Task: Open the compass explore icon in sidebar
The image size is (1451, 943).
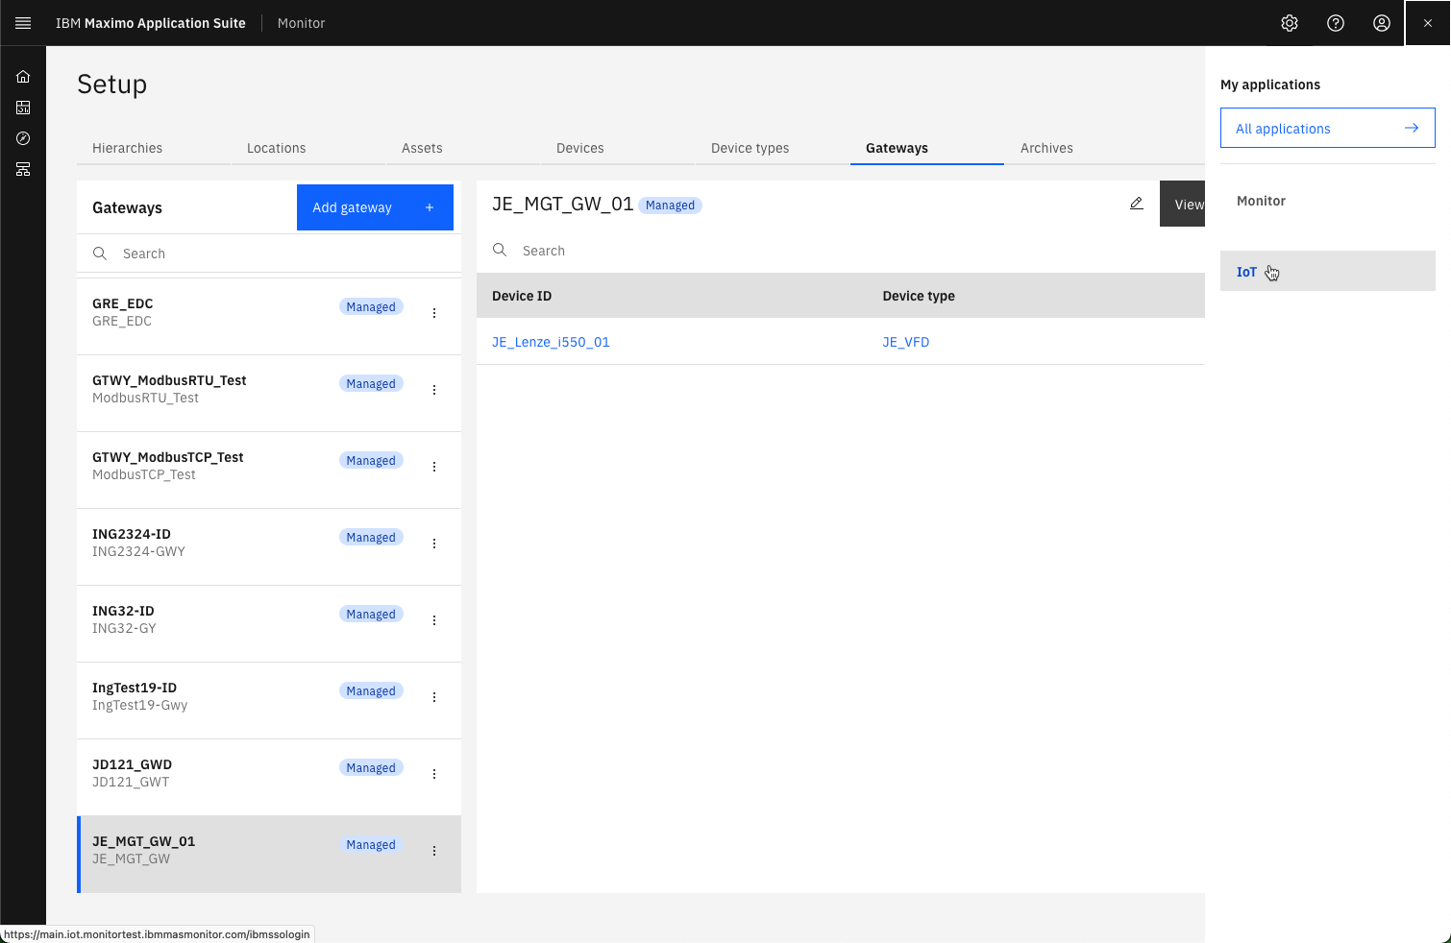Action: click(23, 138)
